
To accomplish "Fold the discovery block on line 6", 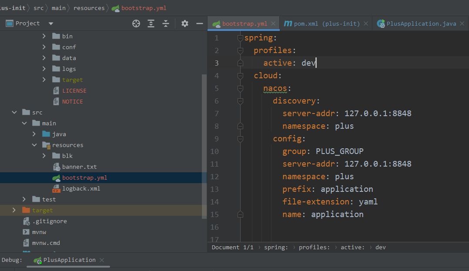I will point(240,101).
